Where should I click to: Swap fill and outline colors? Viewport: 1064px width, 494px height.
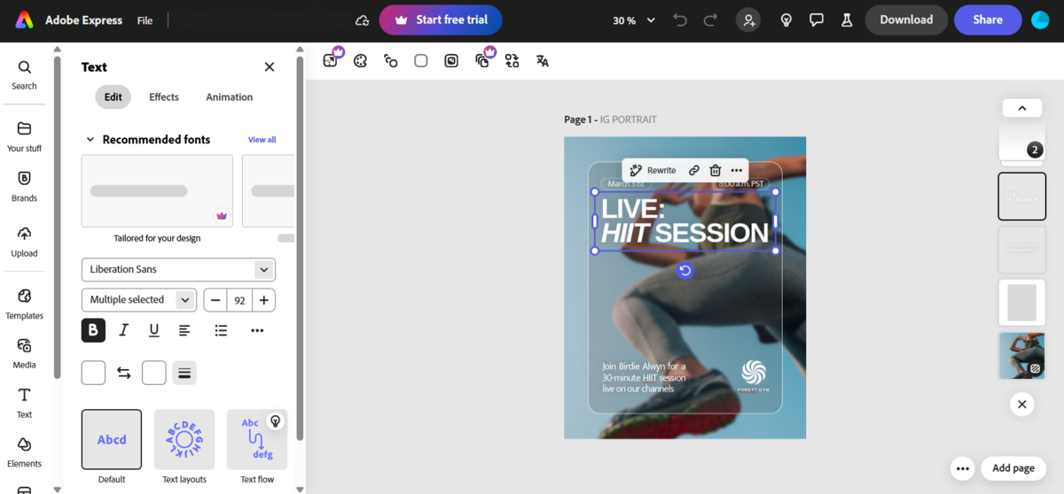click(x=124, y=373)
